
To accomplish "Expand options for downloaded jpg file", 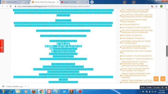I will 25,86.
